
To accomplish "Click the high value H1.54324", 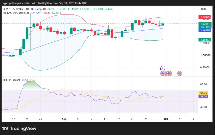I will coord(61,9).
